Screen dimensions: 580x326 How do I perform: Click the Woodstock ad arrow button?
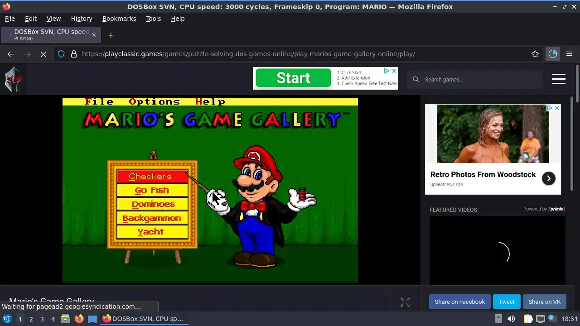(548, 178)
